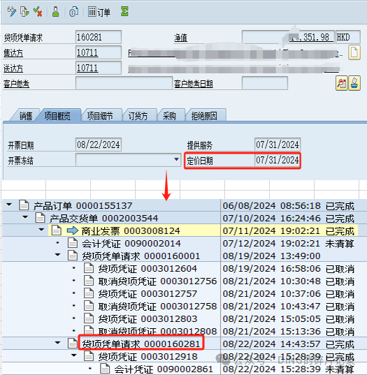367x375 pixels.
Task: Open the 采购 tab
Action: 169,116
